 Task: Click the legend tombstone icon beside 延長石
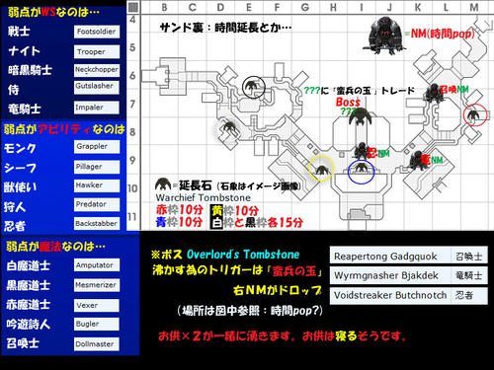pos(163,185)
